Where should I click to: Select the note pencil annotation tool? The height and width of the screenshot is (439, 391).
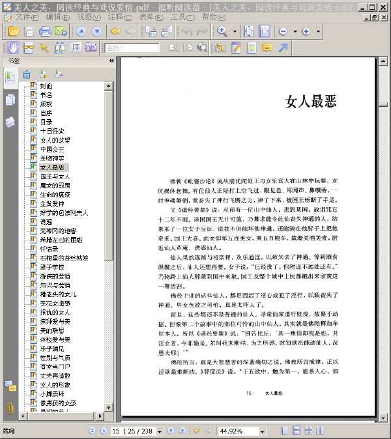coord(237,48)
